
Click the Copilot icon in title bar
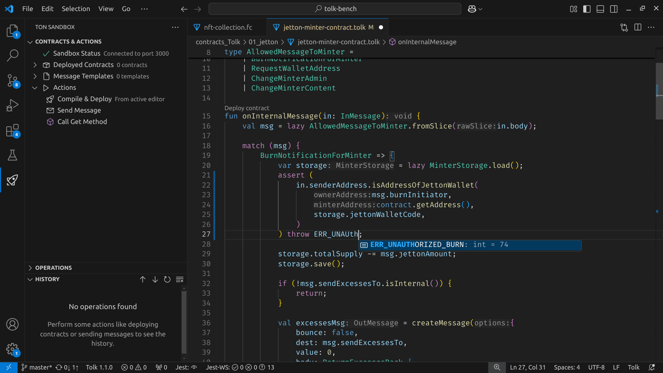point(472,9)
